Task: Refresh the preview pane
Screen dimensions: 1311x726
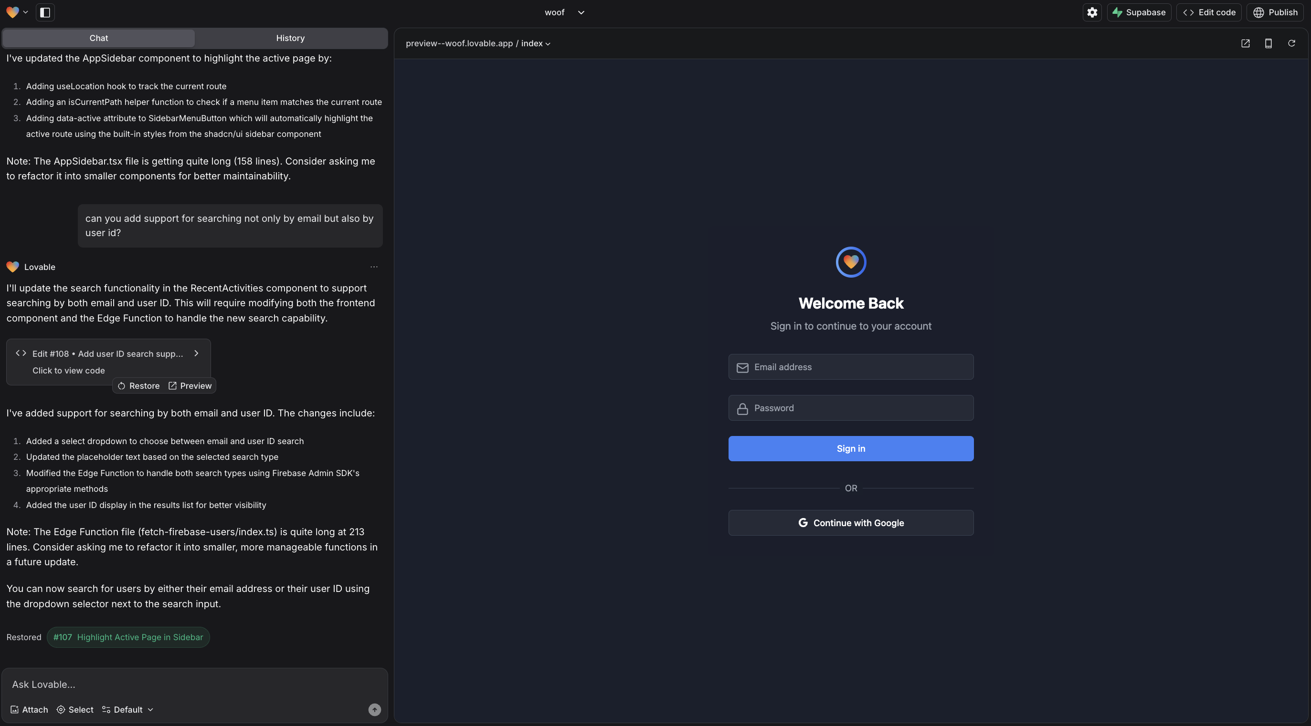Action: click(1291, 43)
